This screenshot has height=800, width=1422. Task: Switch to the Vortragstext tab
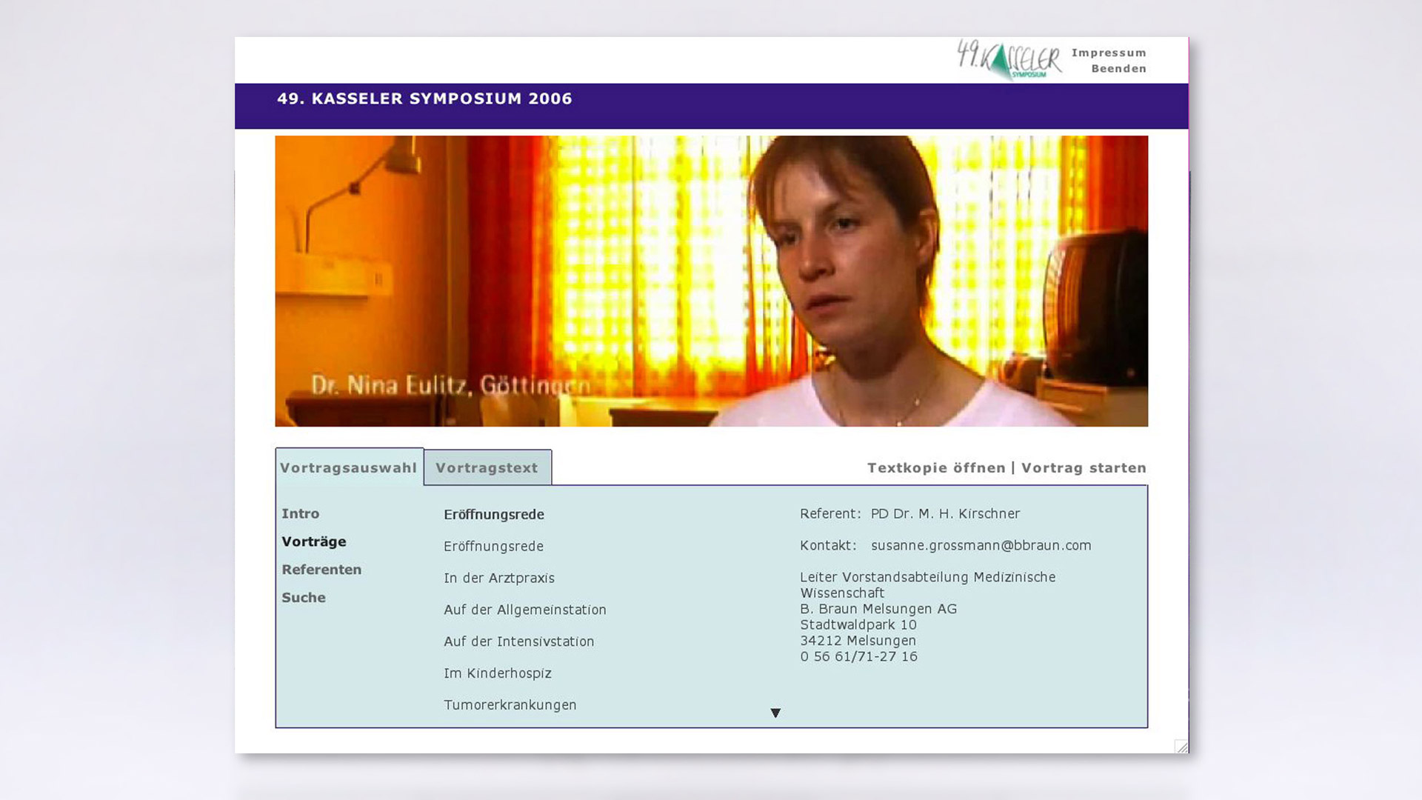tap(487, 468)
